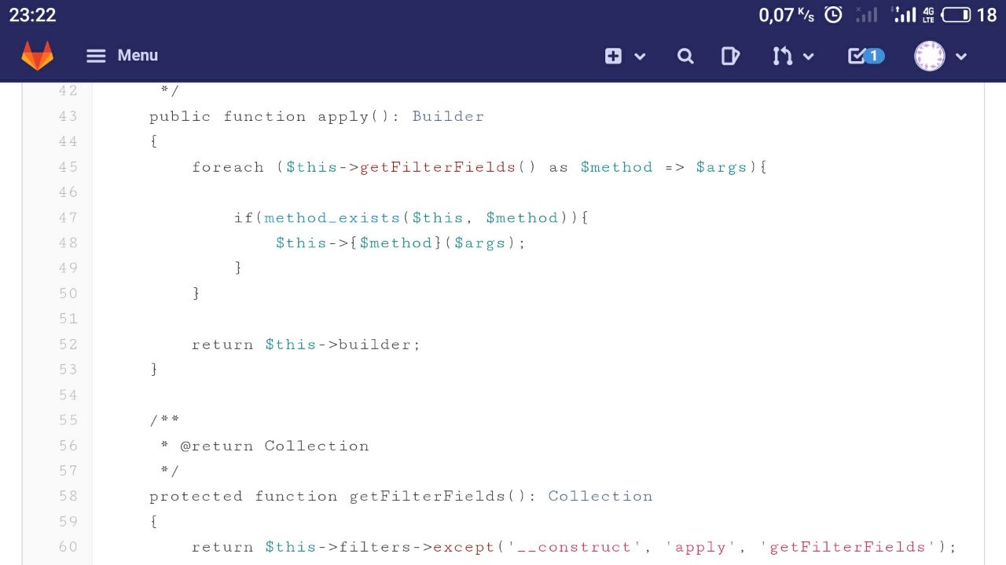Tap the alarm clock status bar icon
Image resolution: width=1006 pixels, height=565 pixels.
tap(833, 14)
